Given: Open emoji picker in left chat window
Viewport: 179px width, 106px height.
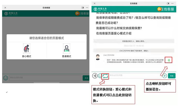Looking at the screenshot, I should pyautogui.click(x=5, y=78).
